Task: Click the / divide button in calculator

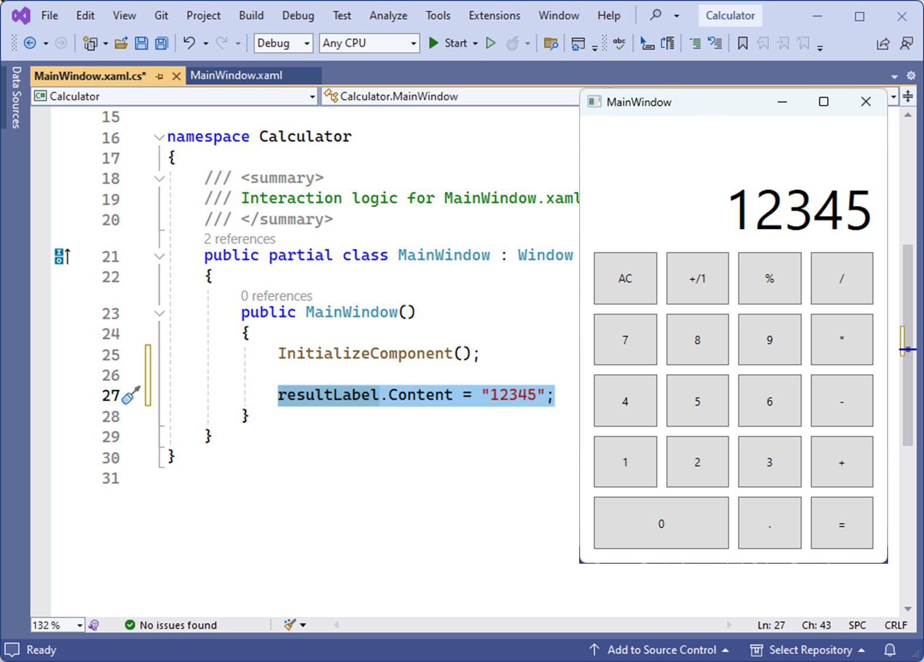Action: [x=842, y=278]
